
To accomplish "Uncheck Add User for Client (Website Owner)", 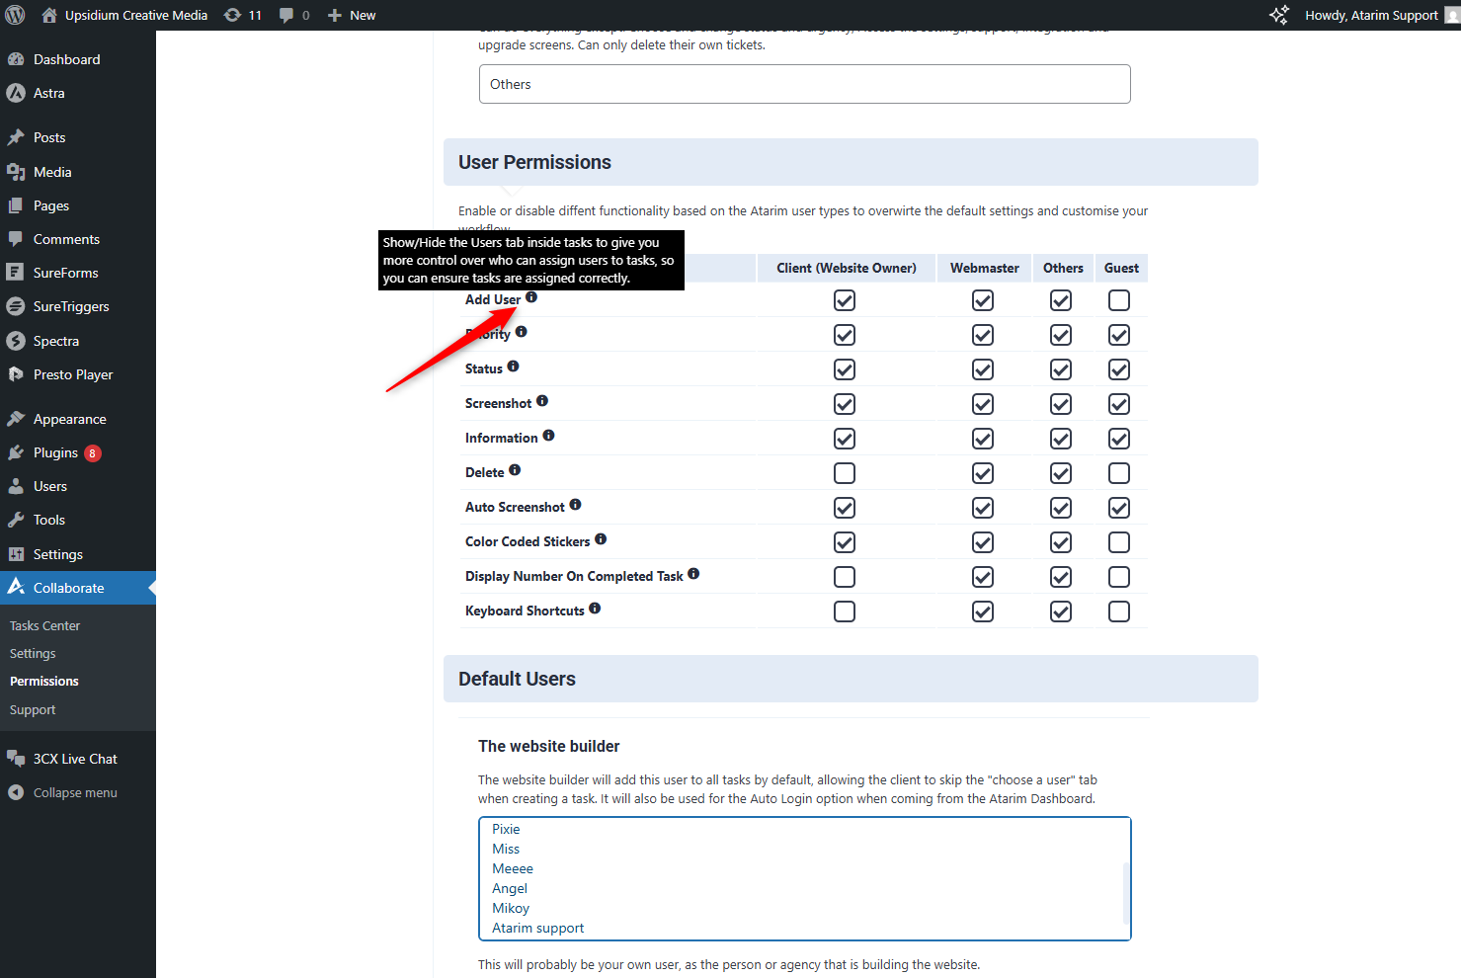I will pyautogui.click(x=845, y=300).
